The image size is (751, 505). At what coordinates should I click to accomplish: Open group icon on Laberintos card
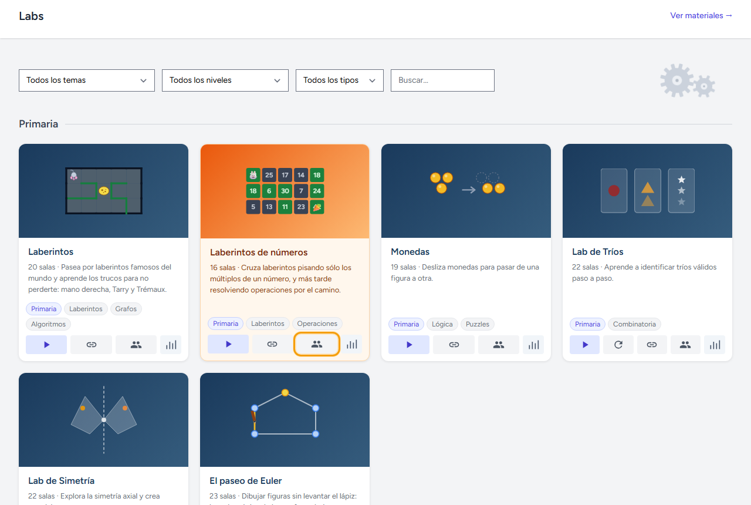[x=136, y=345]
